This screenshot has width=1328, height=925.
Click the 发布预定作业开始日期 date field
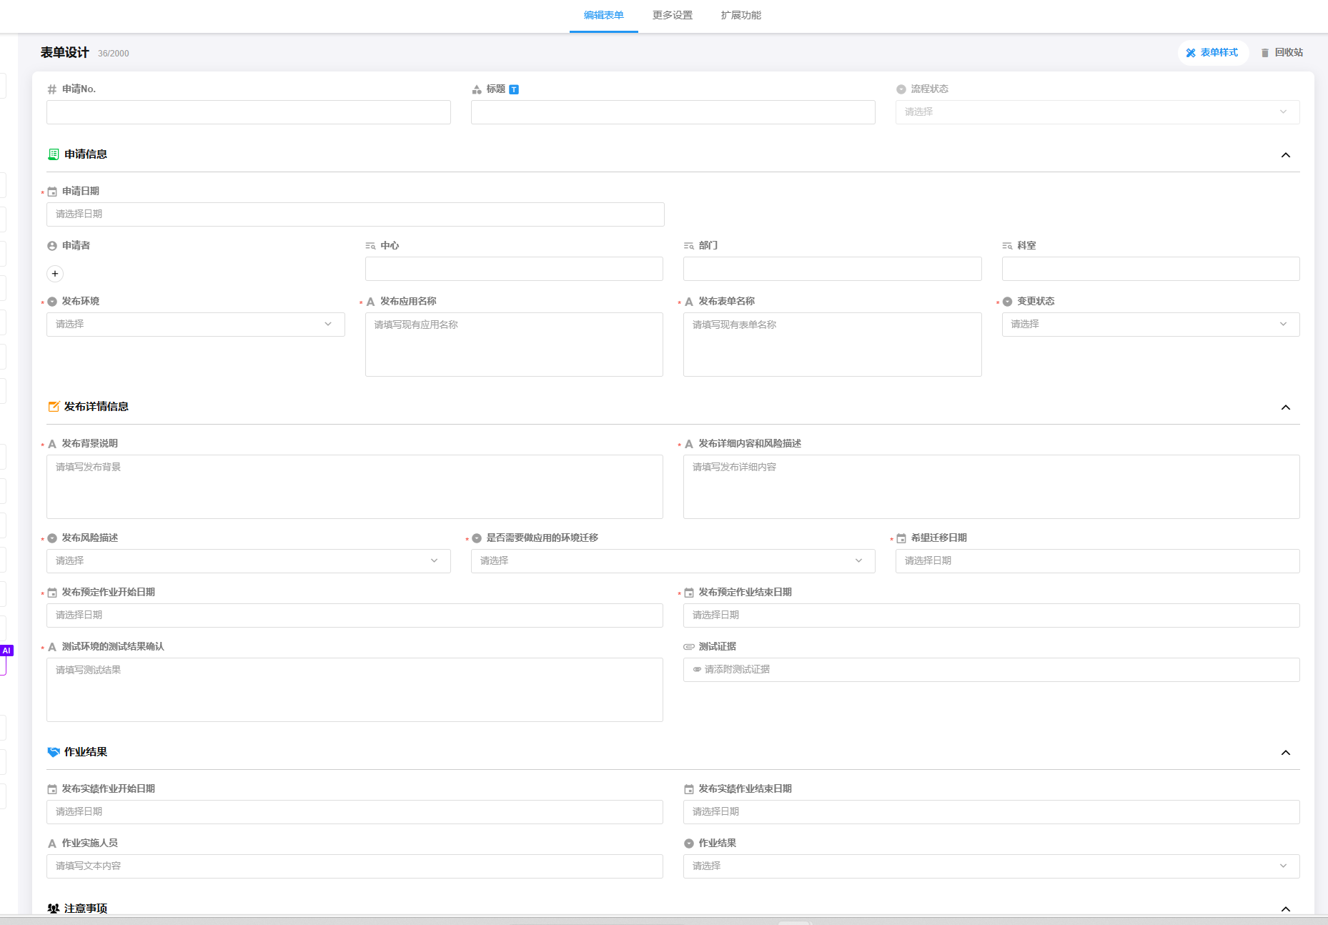355,615
